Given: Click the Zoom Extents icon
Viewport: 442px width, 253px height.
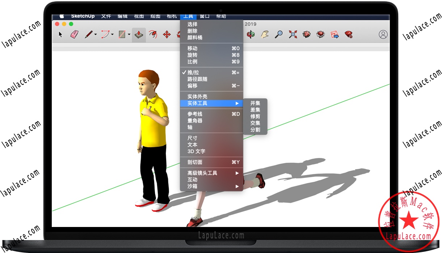Looking at the screenshot, I should pyautogui.click(x=292, y=35).
